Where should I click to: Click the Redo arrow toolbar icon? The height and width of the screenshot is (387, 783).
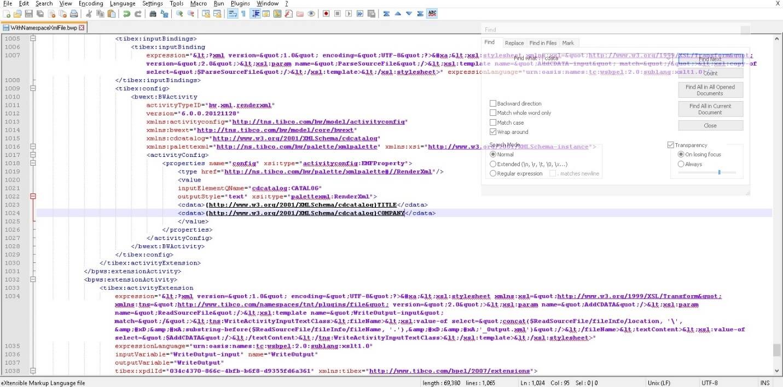pyautogui.click(x=138, y=13)
